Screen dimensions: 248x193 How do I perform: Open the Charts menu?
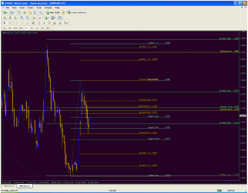[31, 8]
